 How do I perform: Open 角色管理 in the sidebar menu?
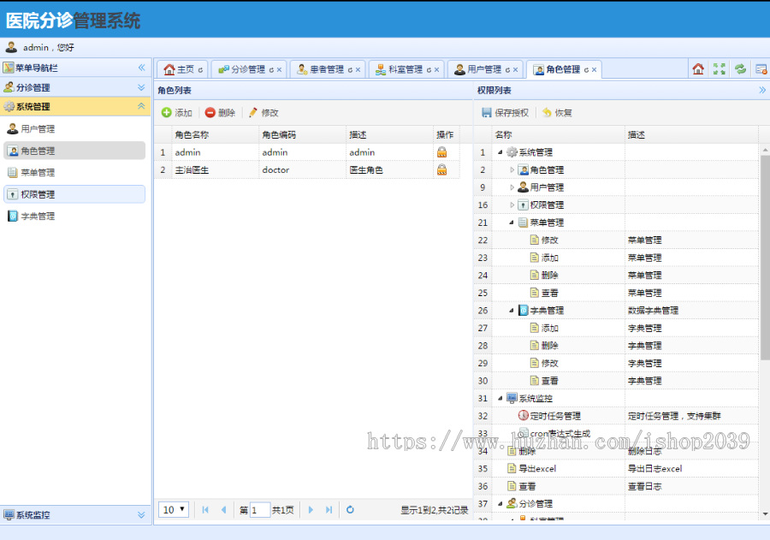click(x=74, y=151)
